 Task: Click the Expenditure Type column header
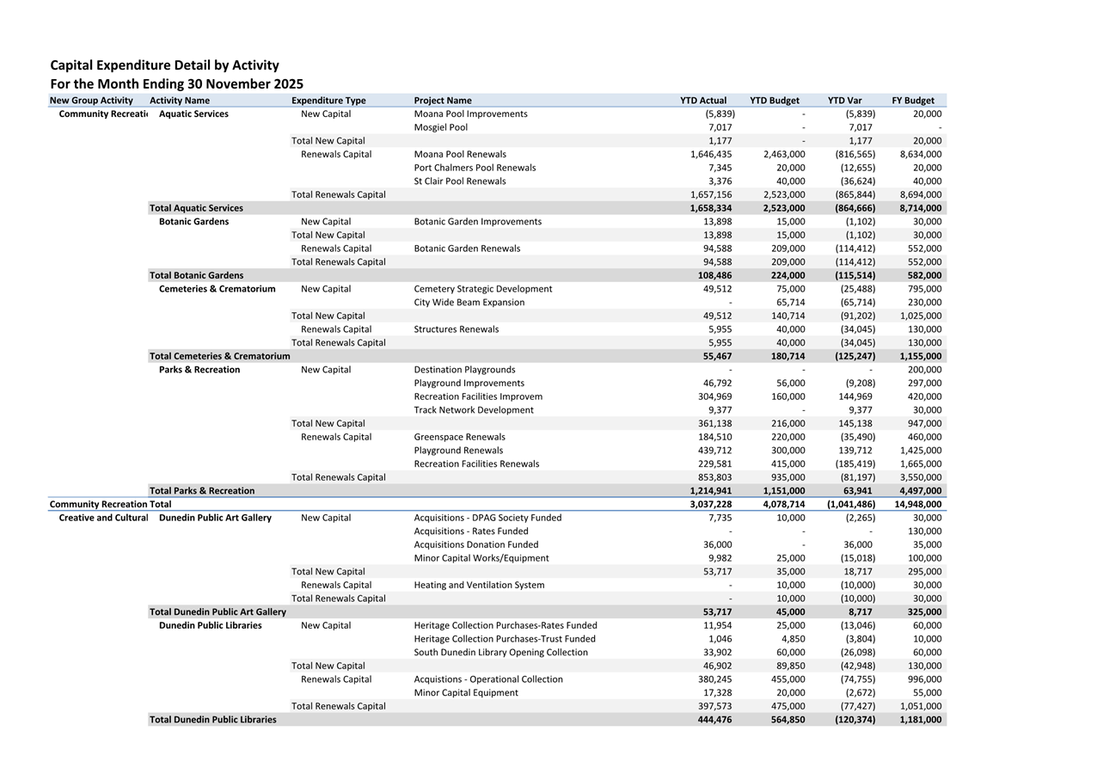point(328,101)
